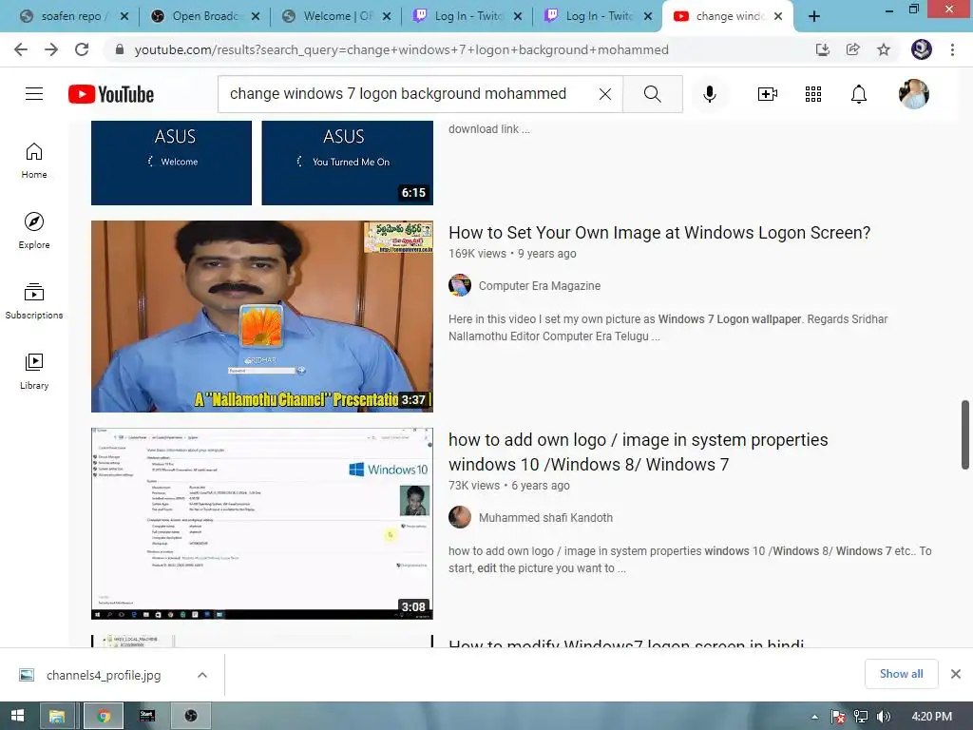Click the YouTube logo
Viewport: 973px width, 730px height.
111,94
